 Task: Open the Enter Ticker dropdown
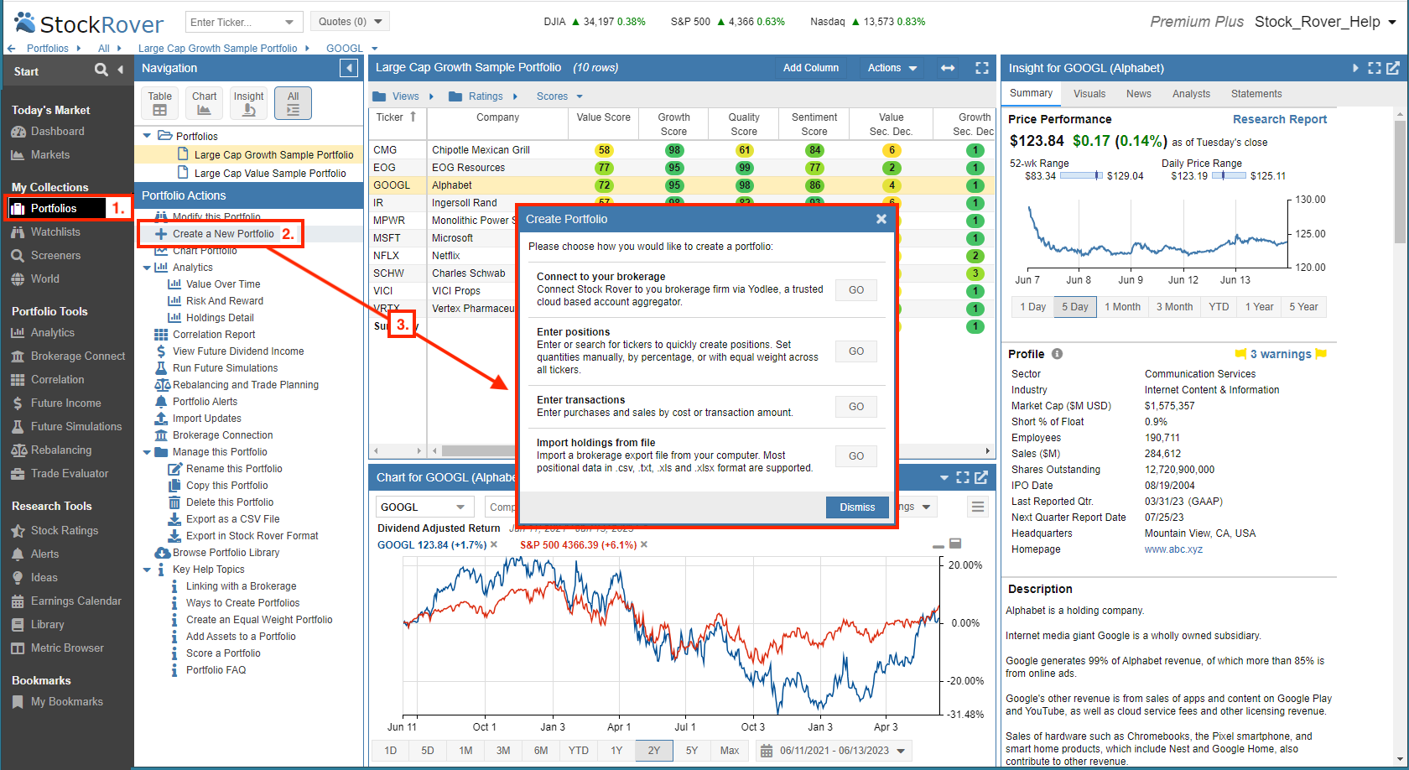289,22
